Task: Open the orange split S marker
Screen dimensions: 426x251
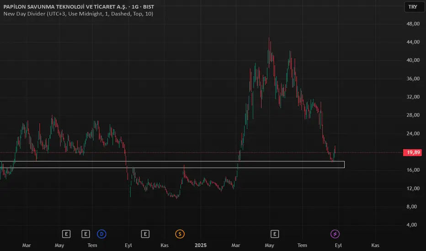Action: [180, 234]
